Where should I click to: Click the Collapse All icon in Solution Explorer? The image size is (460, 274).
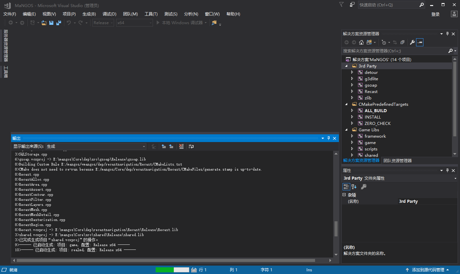(402, 42)
